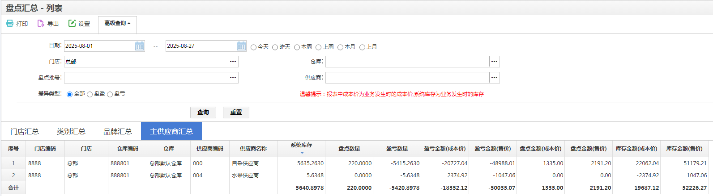This screenshot has height=196, width=713.
Task: Click the warehouse field ellipsis browse button
Action: pos(494,62)
